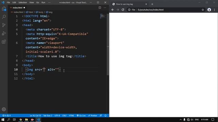Image resolution: width=218 pixels, height=122 pixels.
Task: Expand the overflow menu ellipsis in menu bar
Action: point(49,2)
